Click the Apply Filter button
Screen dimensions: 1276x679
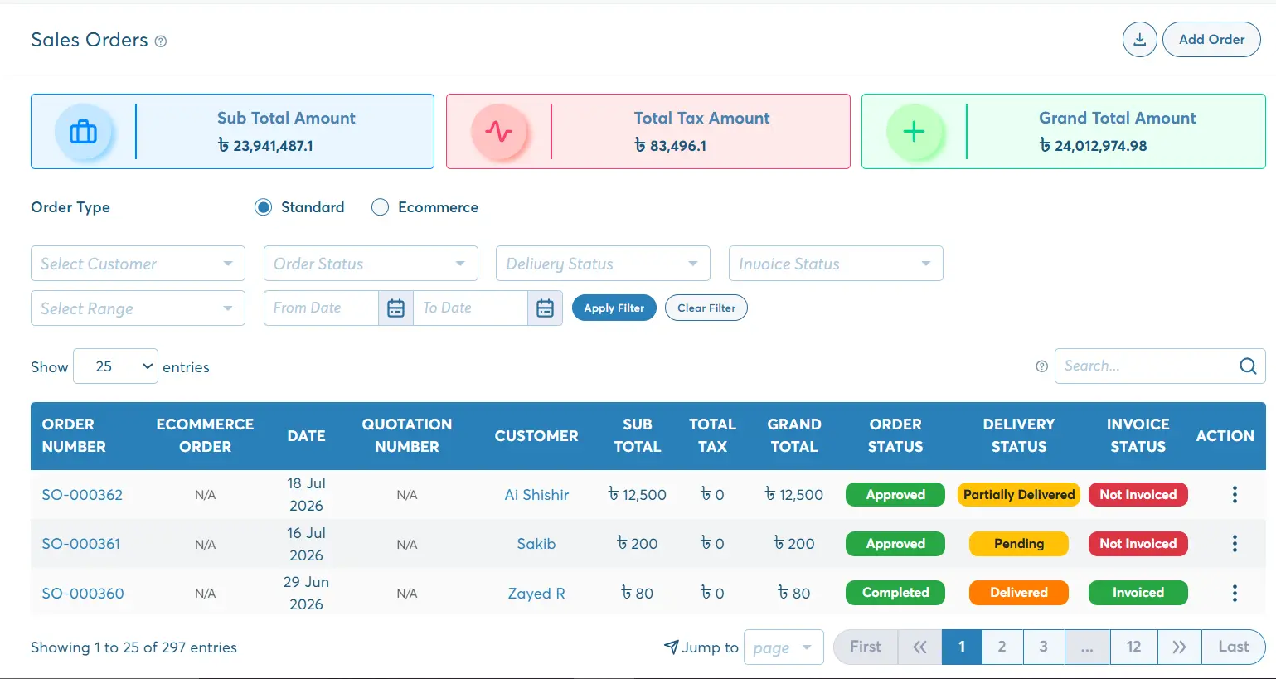point(614,308)
